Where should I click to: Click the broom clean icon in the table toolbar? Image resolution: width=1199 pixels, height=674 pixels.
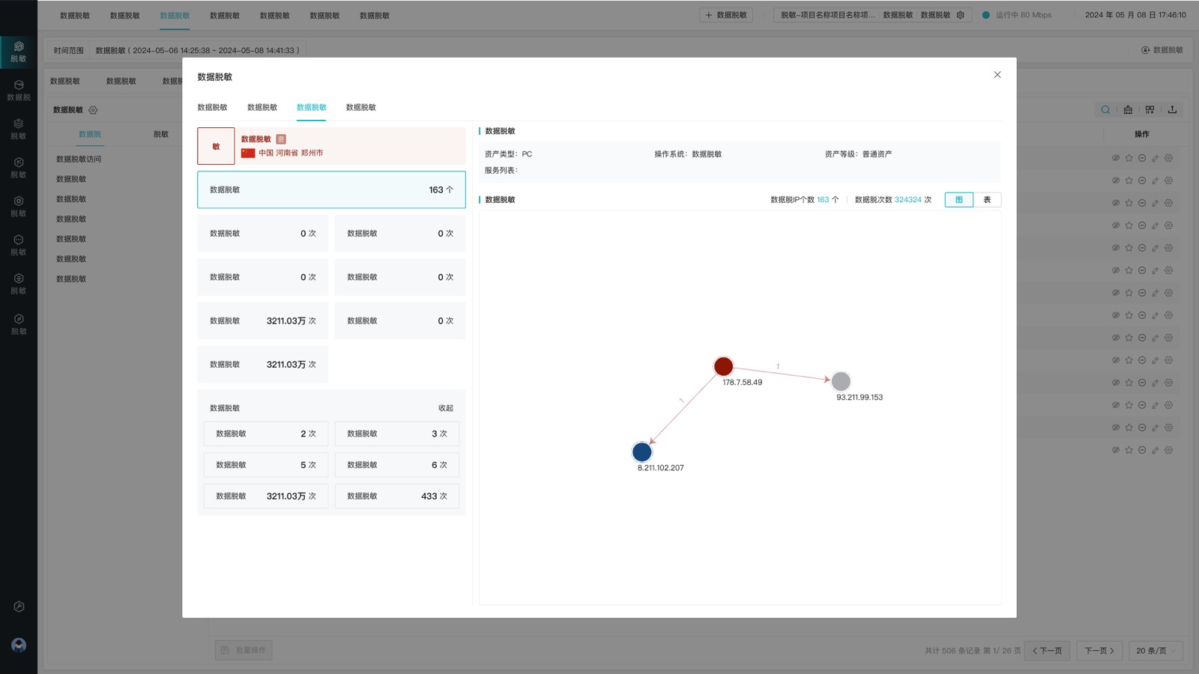point(1128,110)
